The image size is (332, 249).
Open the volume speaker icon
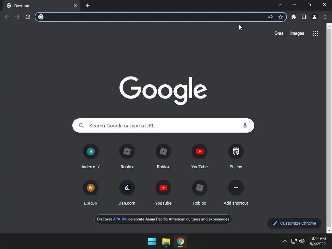(x=302, y=241)
